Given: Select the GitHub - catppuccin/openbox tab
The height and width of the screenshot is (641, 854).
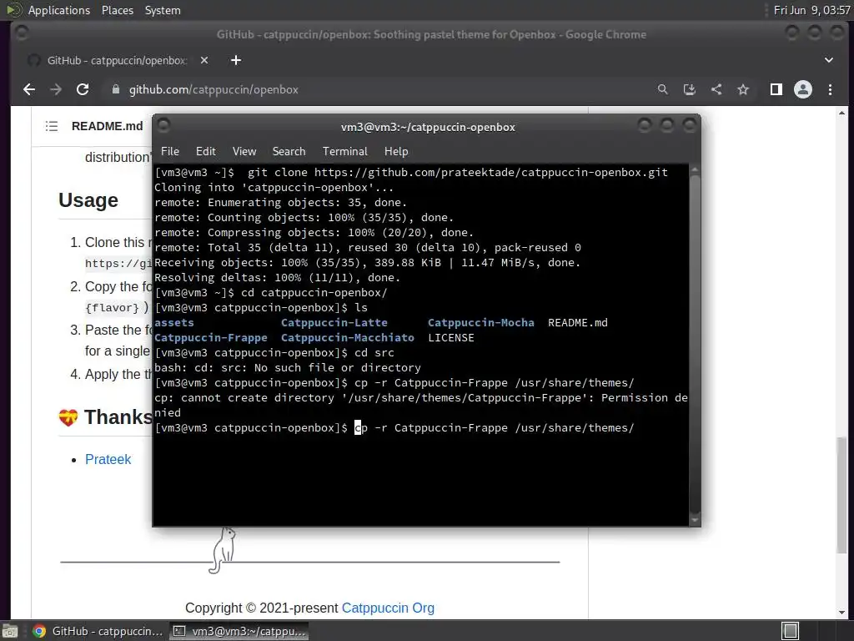Looking at the screenshot, I should coord(117,60).
